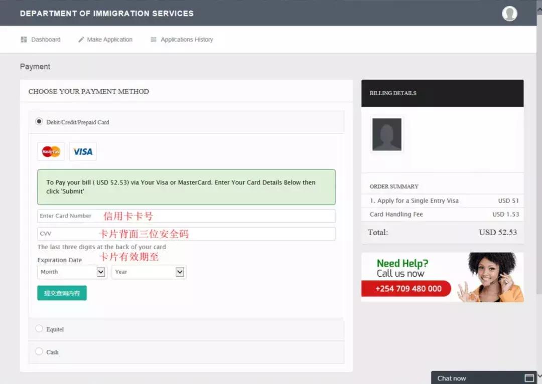The image size is (542, 384).
Task: Click the 'BILLING DETAILS' header
Action: tap(443, 93)
